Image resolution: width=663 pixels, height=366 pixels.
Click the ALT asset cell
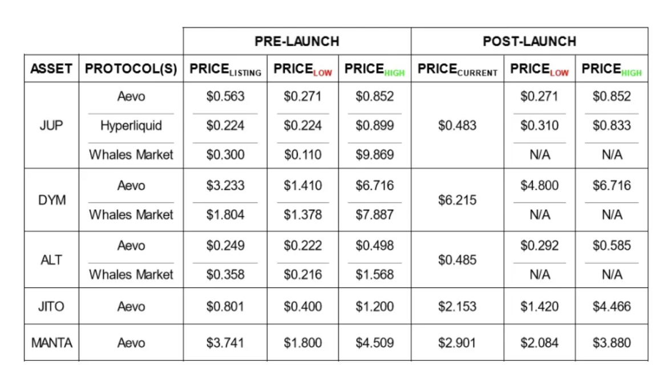pos(51,260)
